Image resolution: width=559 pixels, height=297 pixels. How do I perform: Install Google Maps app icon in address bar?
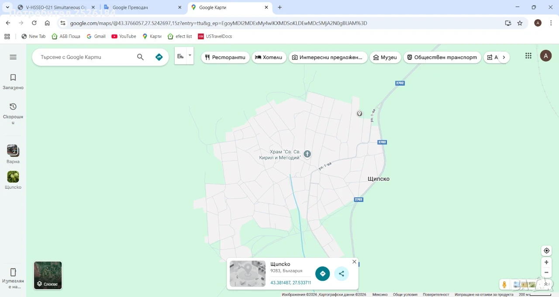[x=508, y=23]
